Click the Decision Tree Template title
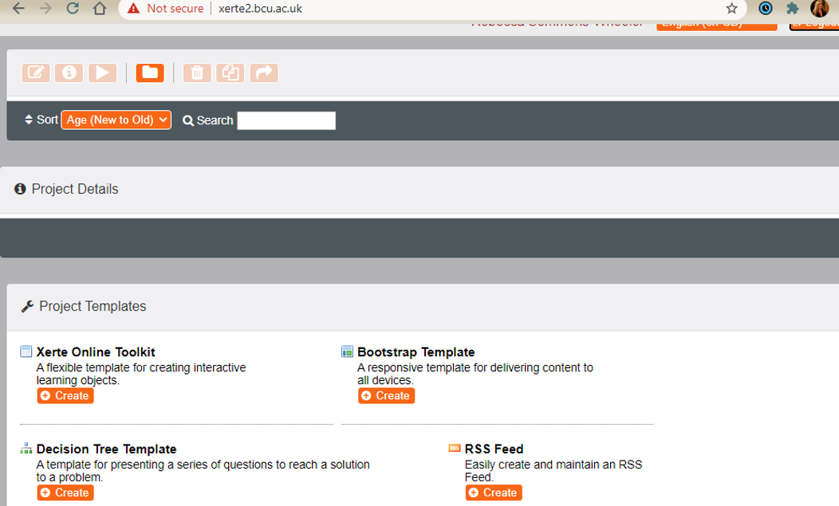 pyautogui.click(x=107, y=449)
